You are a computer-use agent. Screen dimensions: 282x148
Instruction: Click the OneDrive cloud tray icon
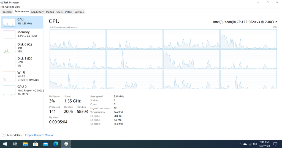tap(245, 144)
